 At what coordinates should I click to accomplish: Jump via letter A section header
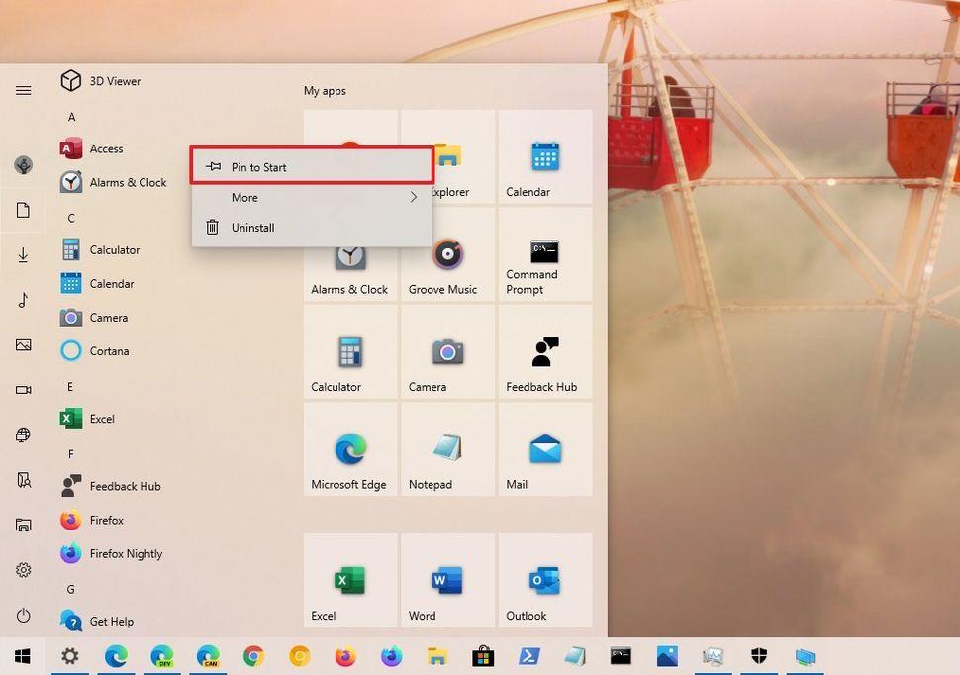coord(71,117)
